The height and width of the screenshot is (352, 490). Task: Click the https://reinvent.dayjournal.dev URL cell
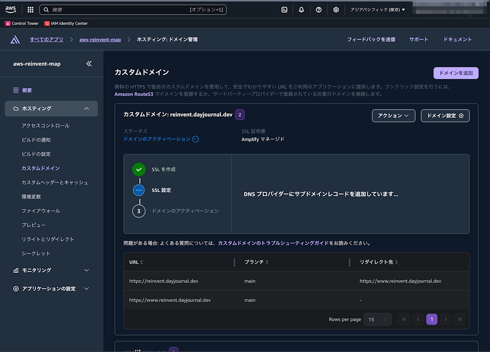pos(164,281)
